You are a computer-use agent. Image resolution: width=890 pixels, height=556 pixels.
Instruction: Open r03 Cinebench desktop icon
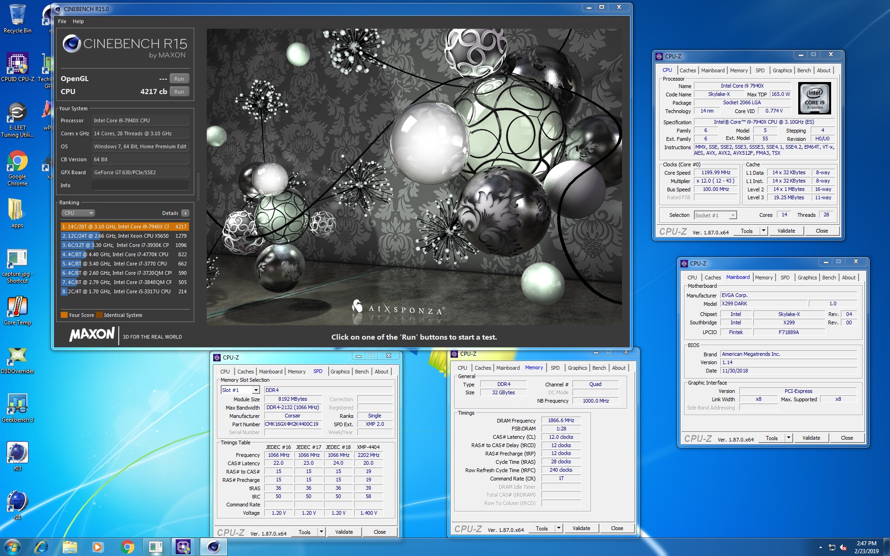17,456
